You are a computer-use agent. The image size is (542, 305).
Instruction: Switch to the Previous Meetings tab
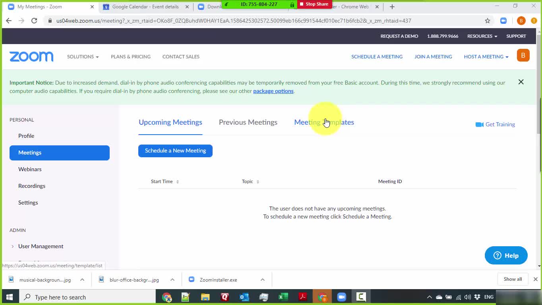(248, 122)
